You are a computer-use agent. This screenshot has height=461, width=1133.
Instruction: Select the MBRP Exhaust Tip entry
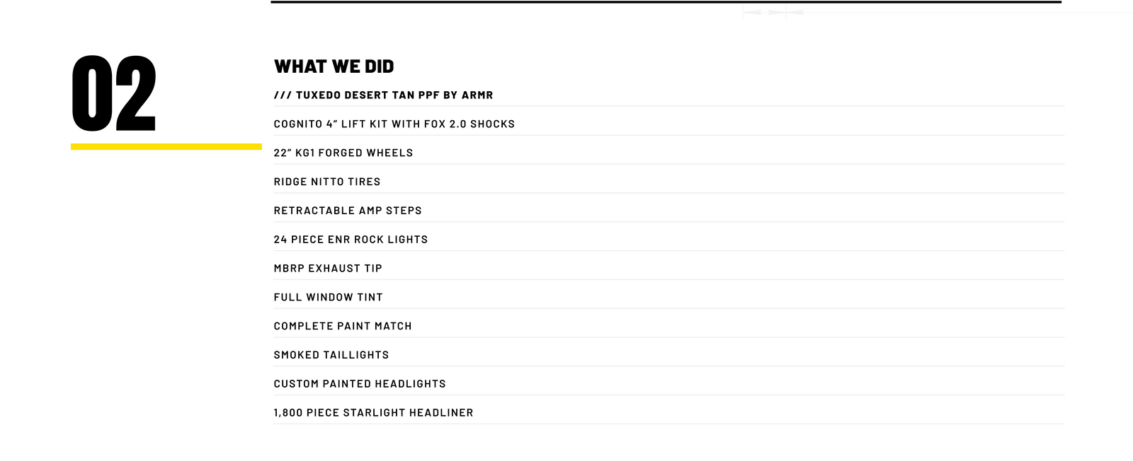pos(328,269)
